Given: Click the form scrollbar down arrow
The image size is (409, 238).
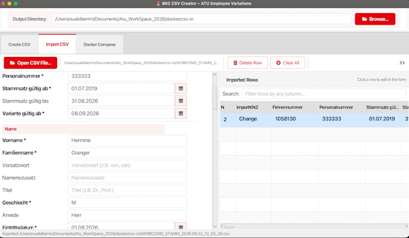Looking at the screenshot, I should [x=215, y=227].
